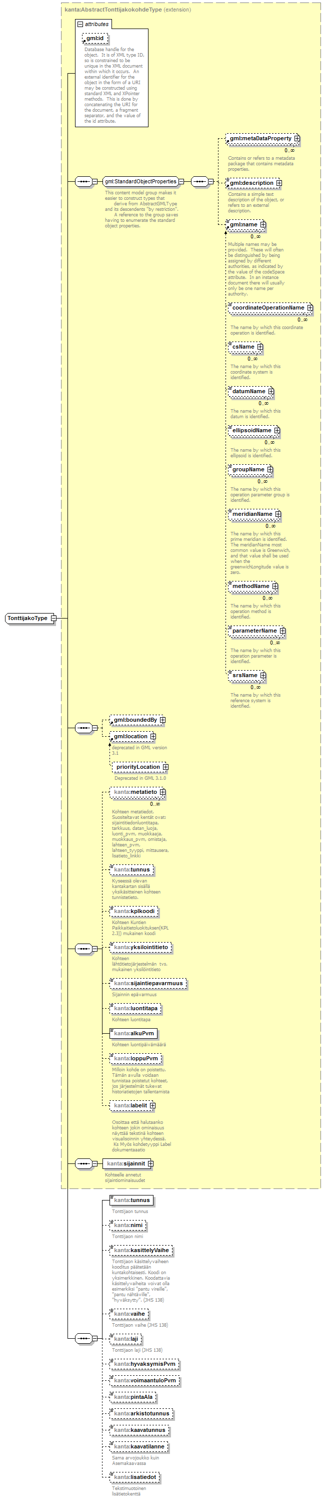Click sequence icon left of kanta:yksilointitieto
This screenshot has width=326, height=1499.
tap(83, 949)
